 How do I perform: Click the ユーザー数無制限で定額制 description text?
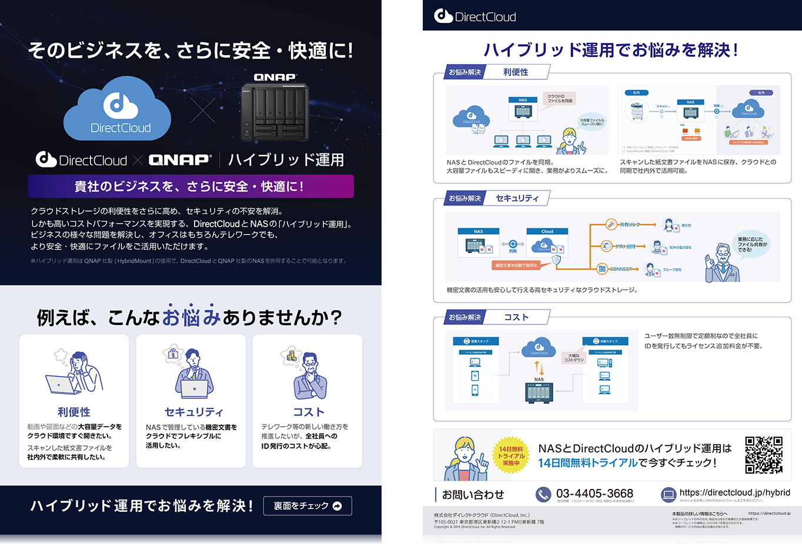703,341
